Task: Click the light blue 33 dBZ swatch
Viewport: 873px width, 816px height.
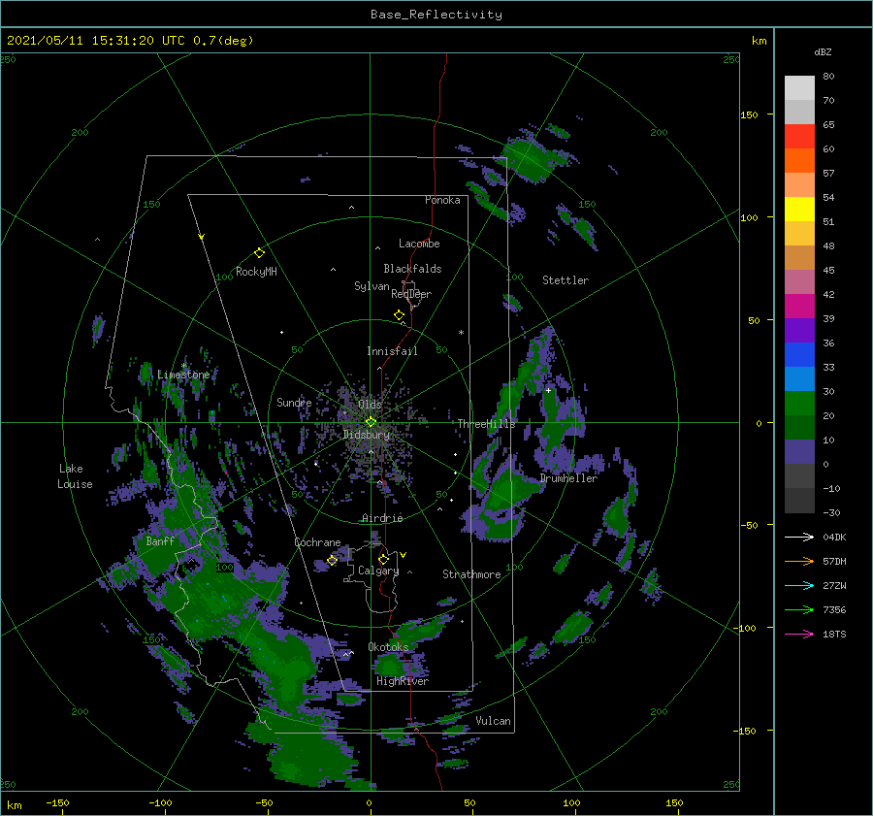Action: (x=799, y=378)
